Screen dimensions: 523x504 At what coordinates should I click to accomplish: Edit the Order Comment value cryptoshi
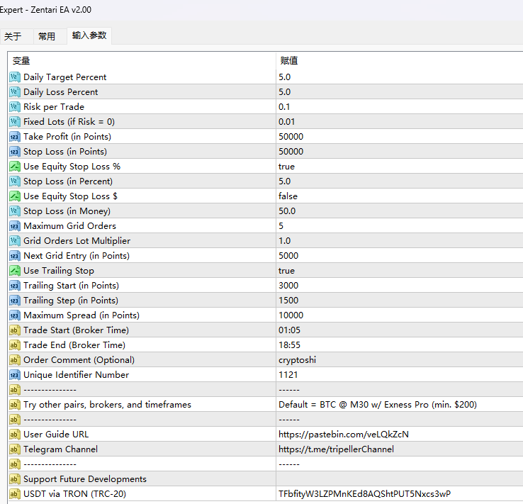[297, 359]
